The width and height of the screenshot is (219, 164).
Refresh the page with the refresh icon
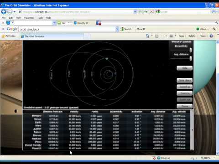point(146,12)
